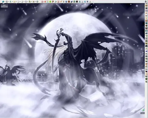Expand dropdown arrow beside the yellow folder icon
The image size is (148, 118).
click(16, 2)
